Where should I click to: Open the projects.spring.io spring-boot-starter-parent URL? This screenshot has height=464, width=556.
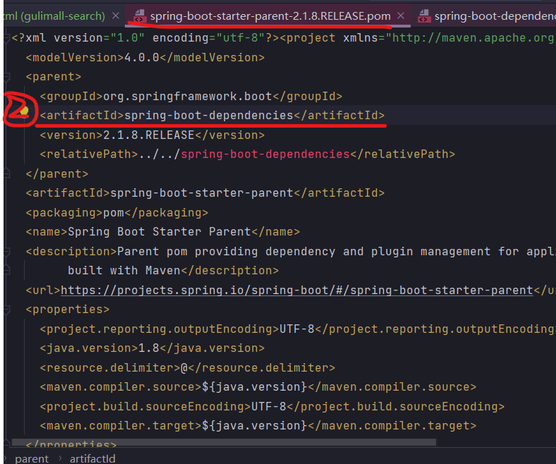297,291
